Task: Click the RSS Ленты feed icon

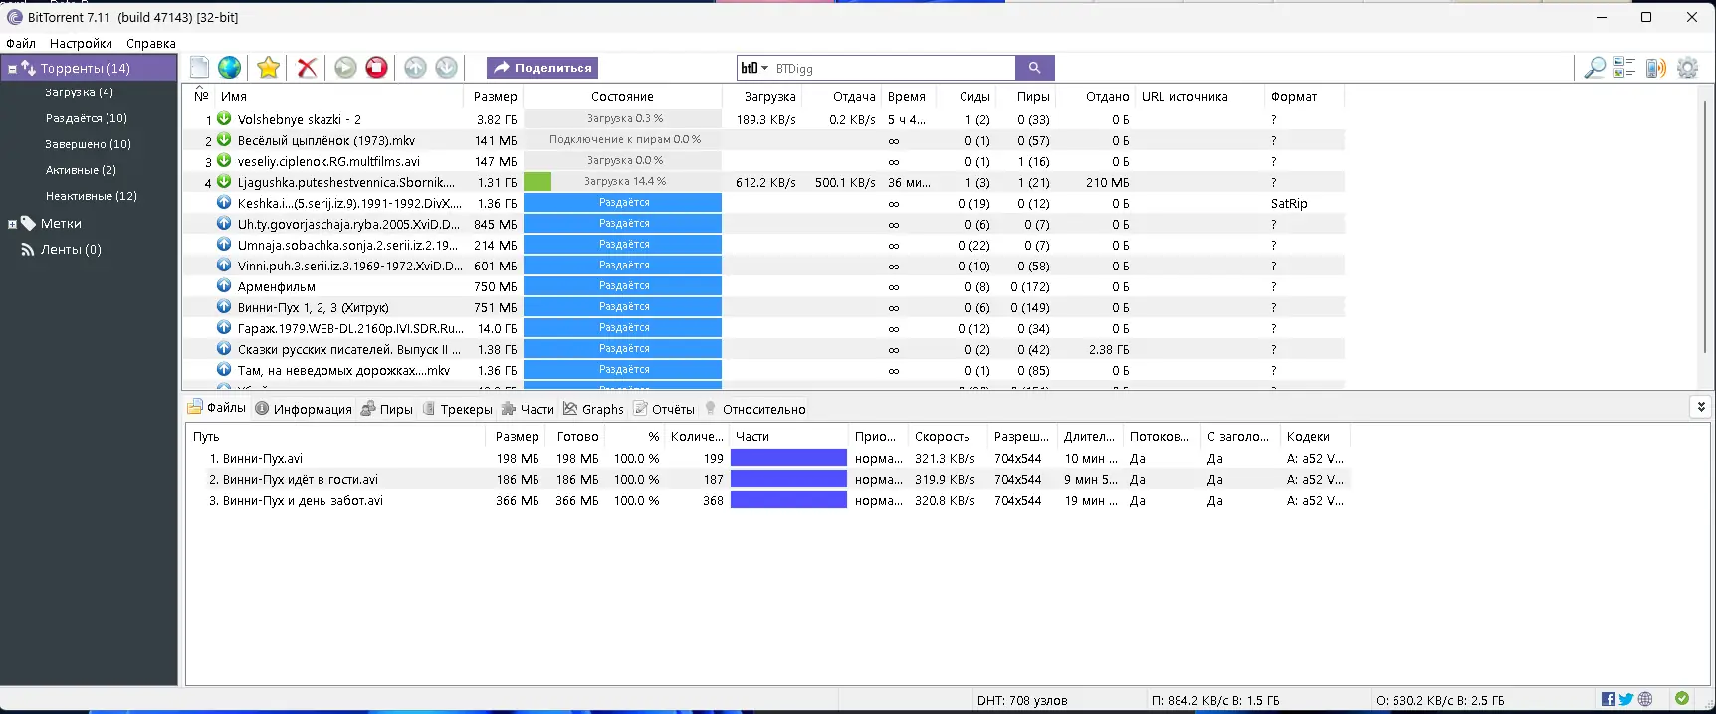Action: point(28,249)
